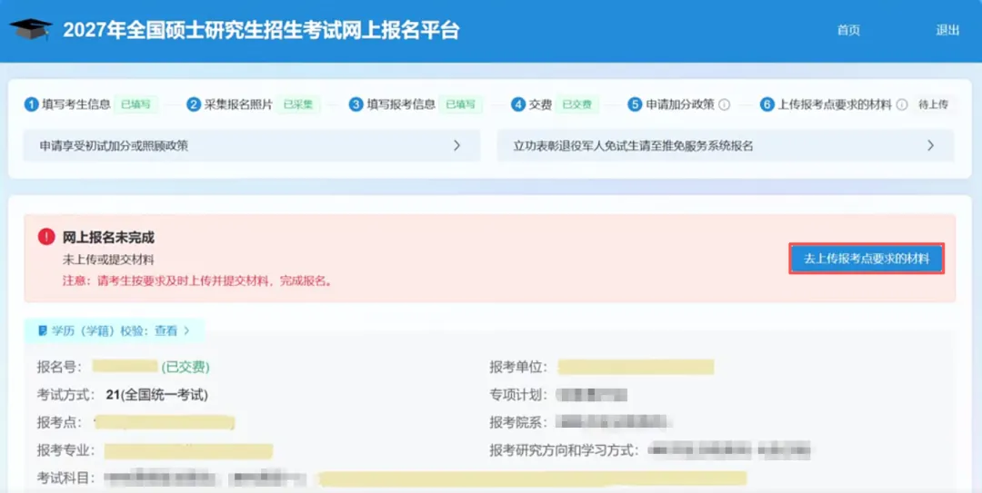The image size is (982, 493).
Task: Select step 5 申请加分政策
Action: coord(671,104)
